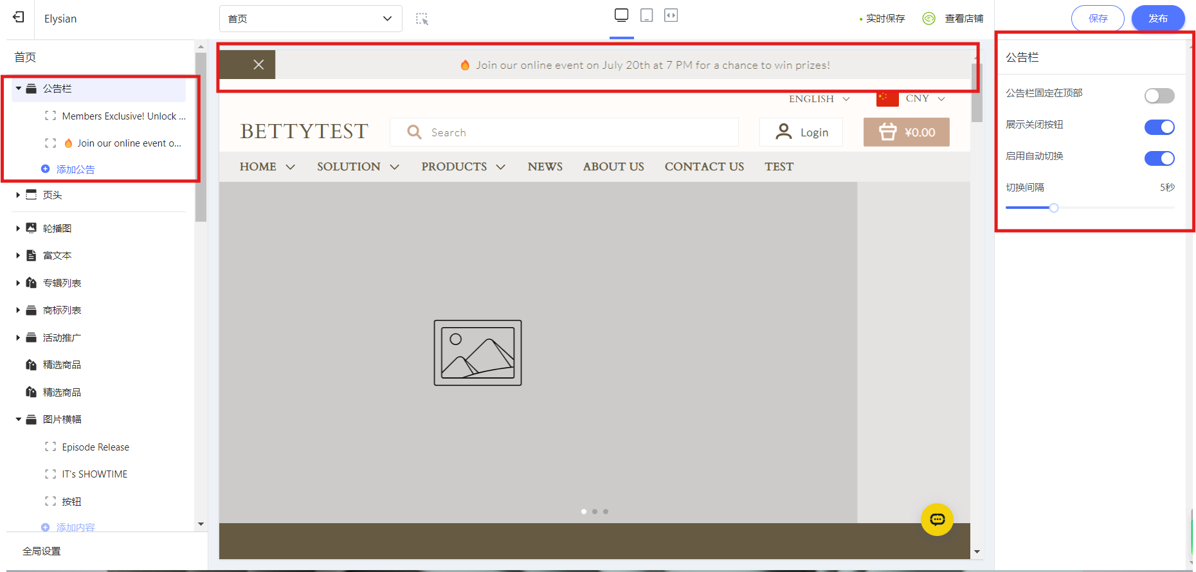Click the fullscreen width preview icon

coord(671,15)
